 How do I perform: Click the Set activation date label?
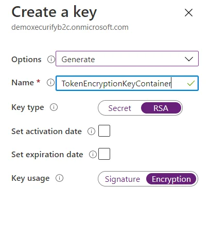46,132
